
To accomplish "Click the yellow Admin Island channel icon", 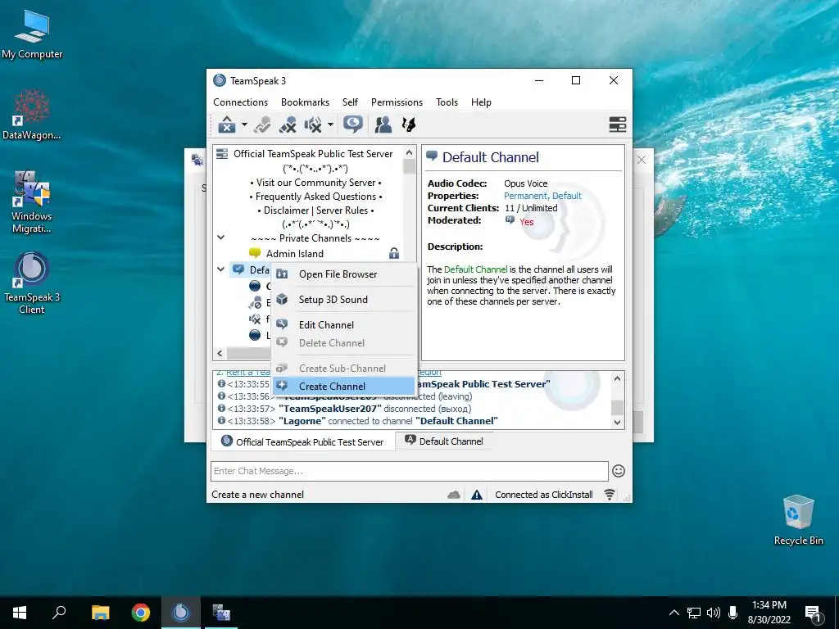I will 256,254.
